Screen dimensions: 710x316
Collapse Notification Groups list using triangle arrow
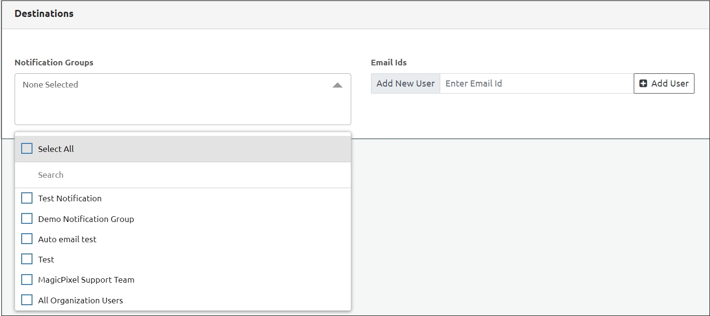337,85
